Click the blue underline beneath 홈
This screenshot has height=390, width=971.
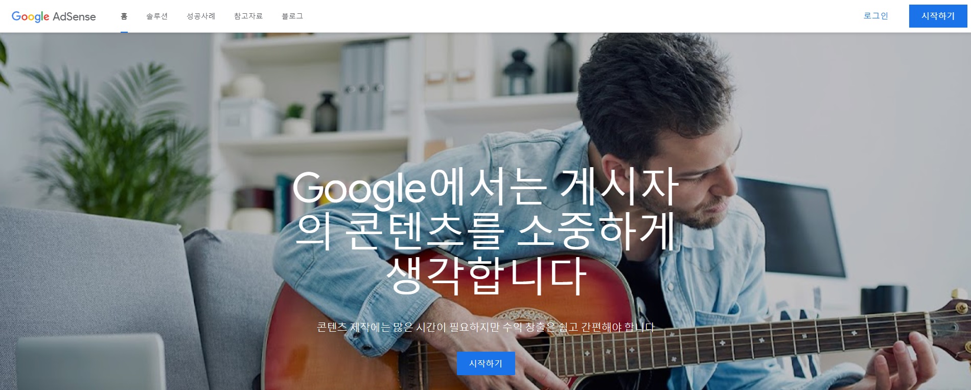124,32
